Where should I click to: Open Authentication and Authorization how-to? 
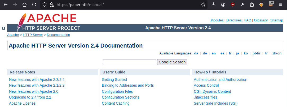220,80
